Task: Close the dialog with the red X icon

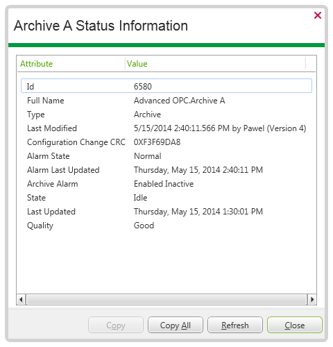Action: coord(318,15)
